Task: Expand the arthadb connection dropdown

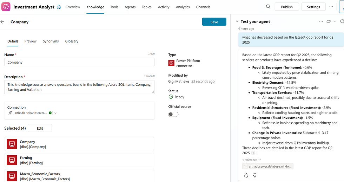Action: point(55,113)
